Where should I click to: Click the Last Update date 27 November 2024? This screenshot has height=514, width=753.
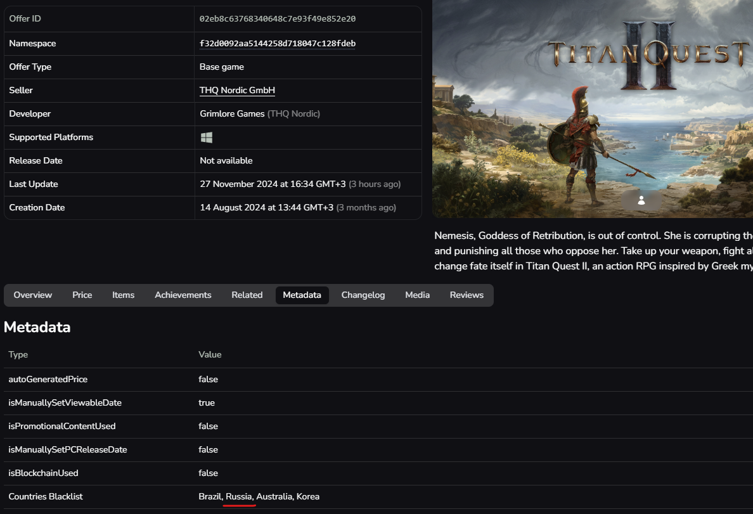coord(273,184)
